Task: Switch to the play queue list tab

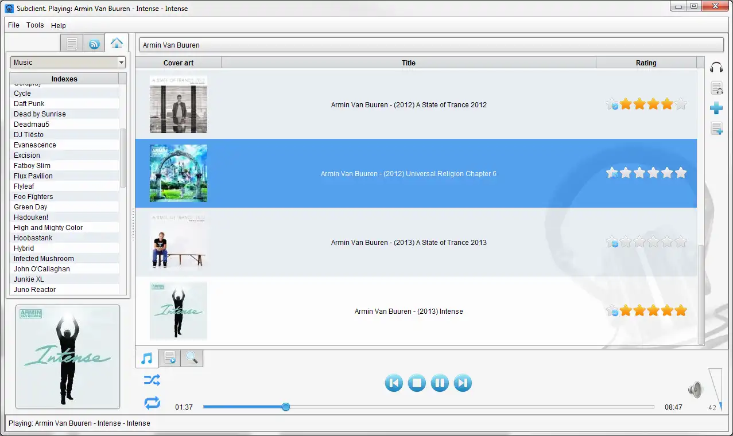Action: coord(169,359)
